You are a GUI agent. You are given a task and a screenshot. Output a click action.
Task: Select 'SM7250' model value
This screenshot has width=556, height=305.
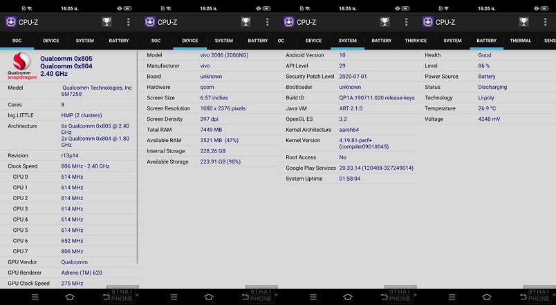click(72, 94)
